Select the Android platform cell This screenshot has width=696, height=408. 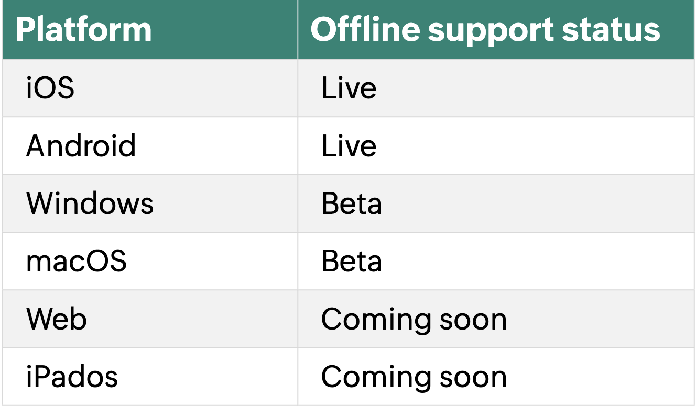150,145
